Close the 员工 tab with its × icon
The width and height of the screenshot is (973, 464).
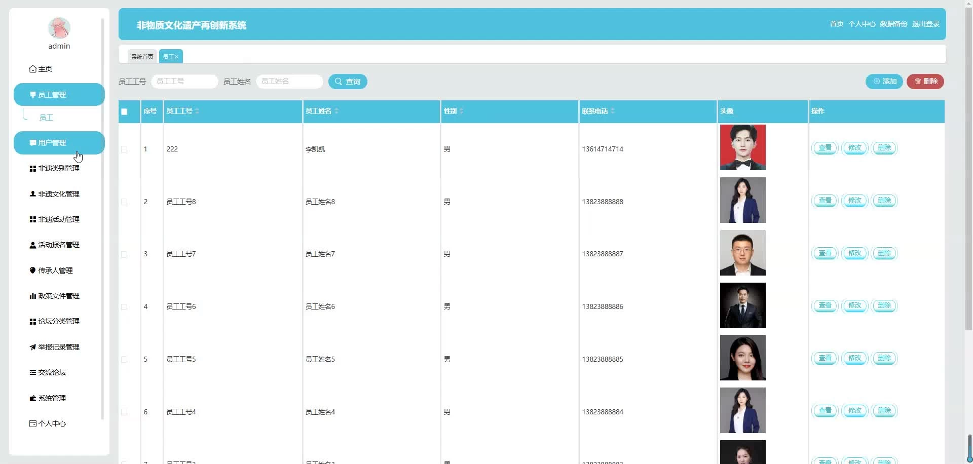(176, 57)
